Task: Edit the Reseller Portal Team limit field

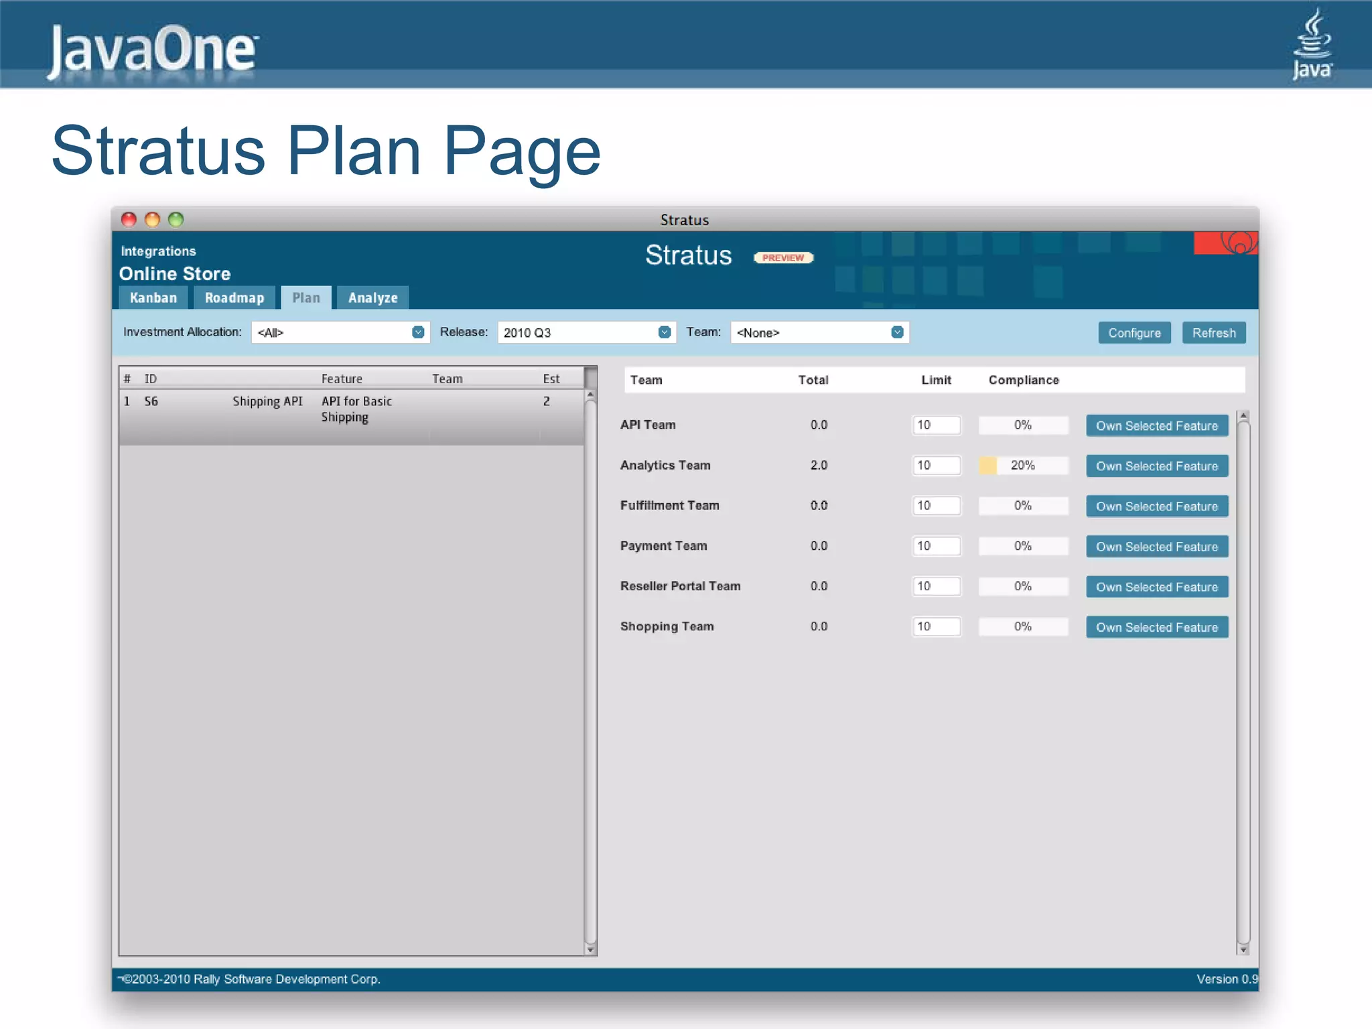Action: [936, 586]
